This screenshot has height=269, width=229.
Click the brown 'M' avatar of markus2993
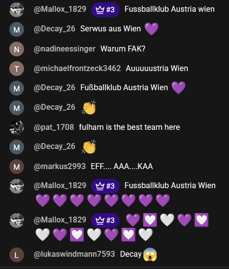pyautogui.click(x=17, y=167)
